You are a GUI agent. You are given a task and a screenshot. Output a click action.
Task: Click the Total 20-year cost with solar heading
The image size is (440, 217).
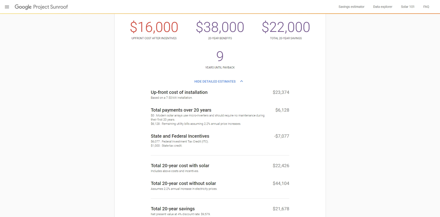pos(180,166)
